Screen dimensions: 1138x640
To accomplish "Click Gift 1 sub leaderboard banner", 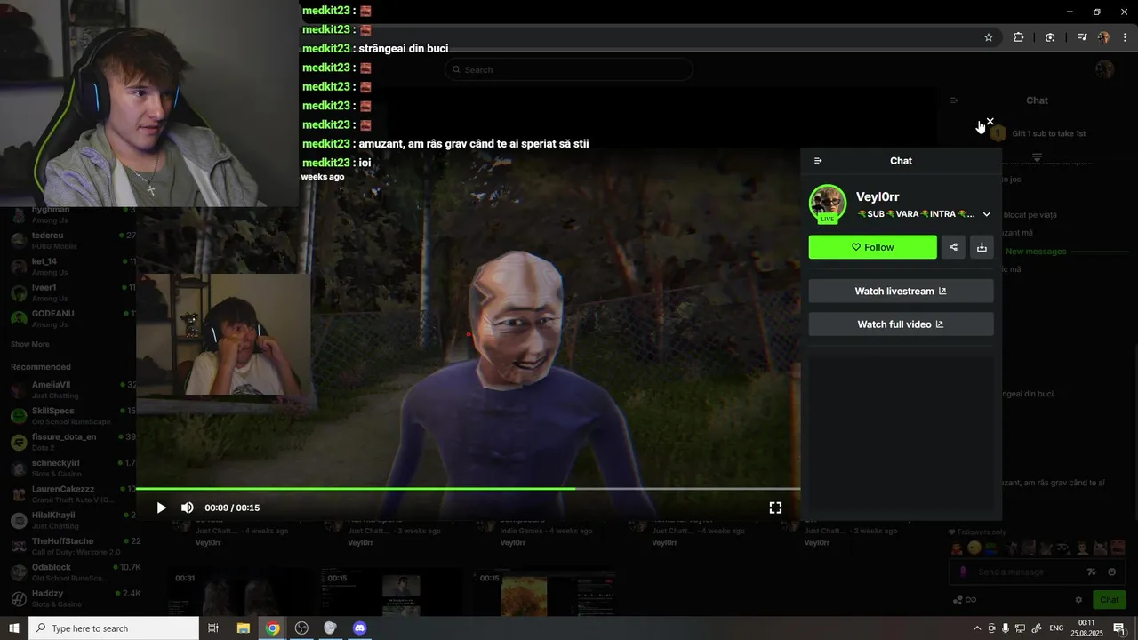I will 1038,133.
